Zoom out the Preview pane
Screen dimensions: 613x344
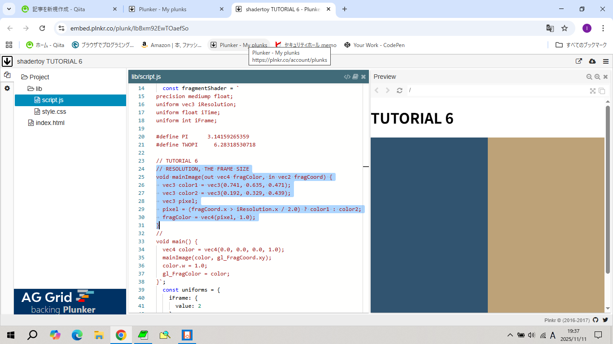589,77
